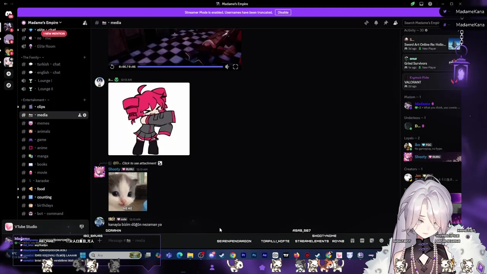Open the memes channel
This screenshot has width=487, height=274.
click(x=54, y=123)
